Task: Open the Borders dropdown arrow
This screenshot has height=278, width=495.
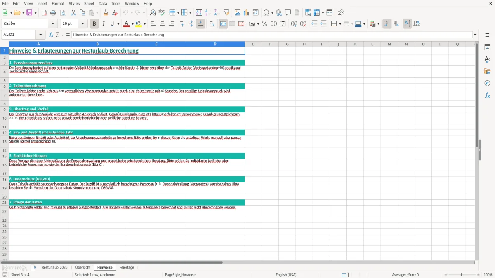Action: pyautogui.click(x=340, y=24)
